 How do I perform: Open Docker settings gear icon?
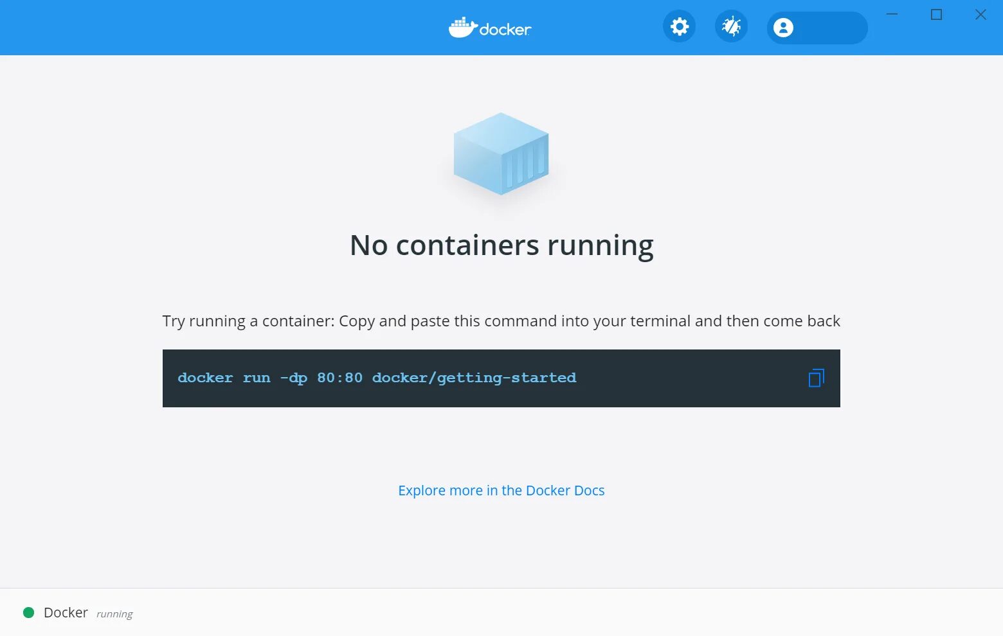pos(680,27)
